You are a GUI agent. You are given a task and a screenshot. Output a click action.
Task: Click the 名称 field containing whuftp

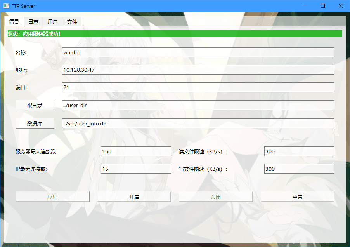pyautogui.click(x=198, y=52)
